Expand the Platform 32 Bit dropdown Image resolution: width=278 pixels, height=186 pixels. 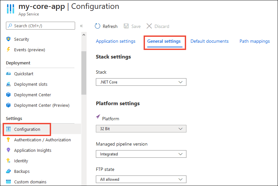(141, 129)
